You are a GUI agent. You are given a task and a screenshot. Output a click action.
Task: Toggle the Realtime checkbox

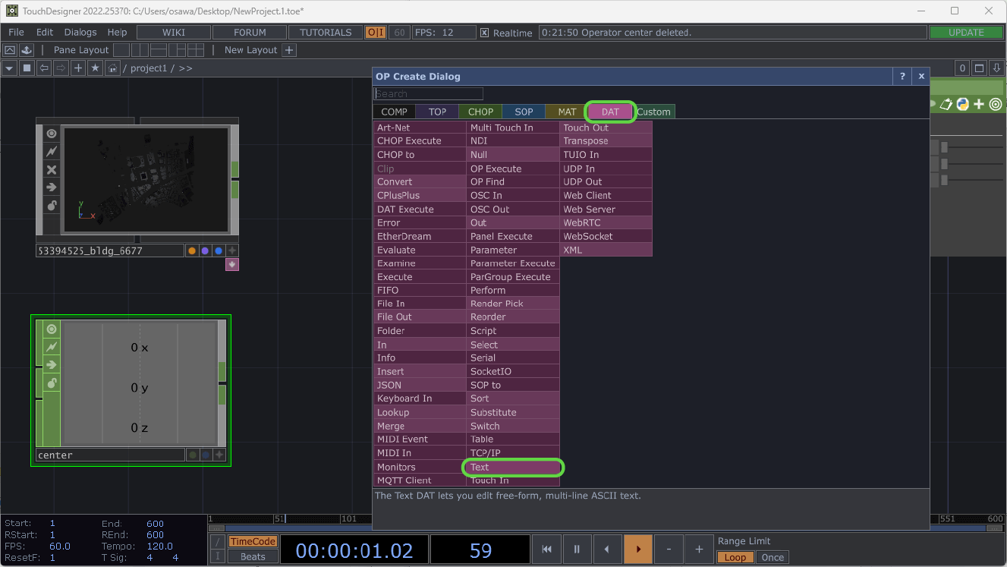coord(484,33)
